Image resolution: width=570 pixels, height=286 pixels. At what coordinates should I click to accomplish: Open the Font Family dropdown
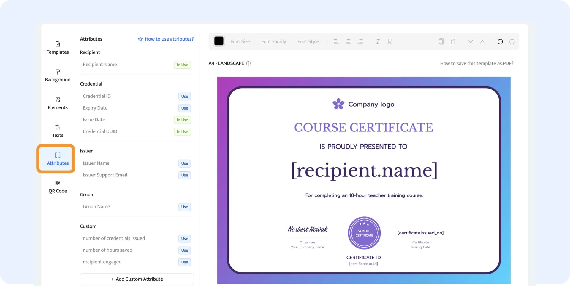coord(273,42)
